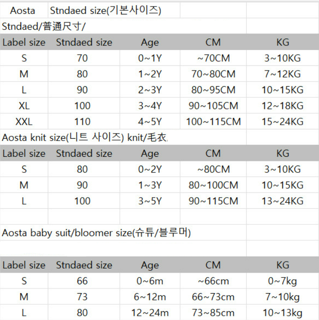Screen dimensions: 319x320
Task: Select the 15~24KG weight cell
Action: point(282,122)
